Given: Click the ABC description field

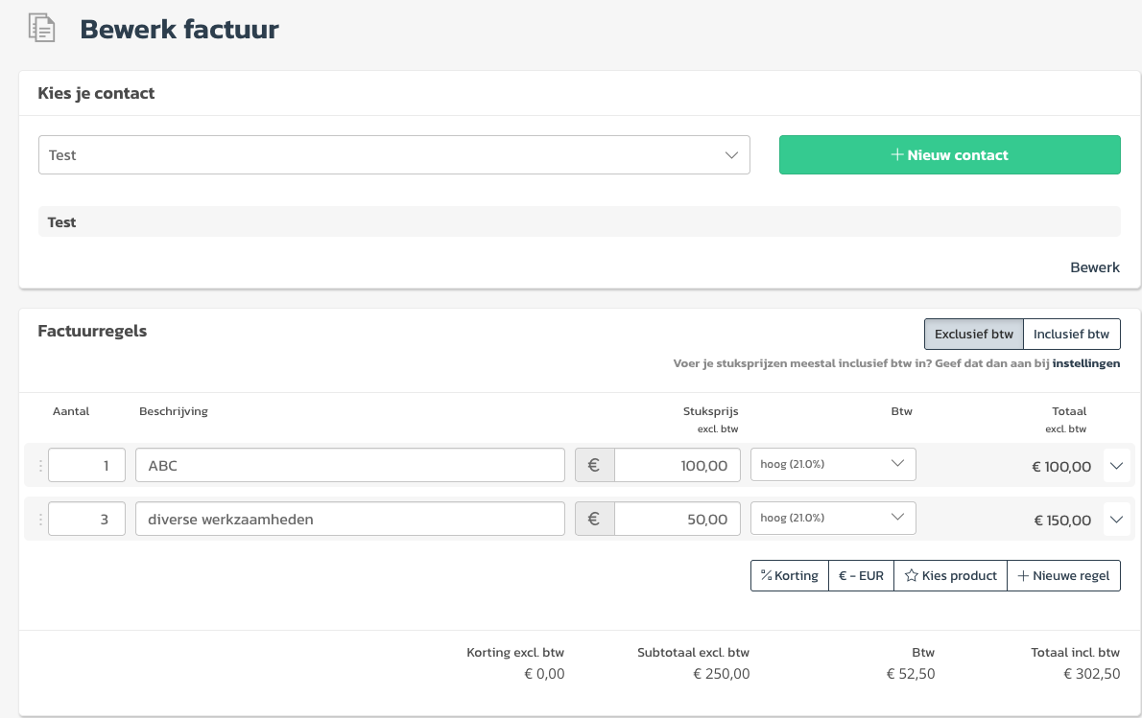Looking at the screenshot, I should click(349, 466).
